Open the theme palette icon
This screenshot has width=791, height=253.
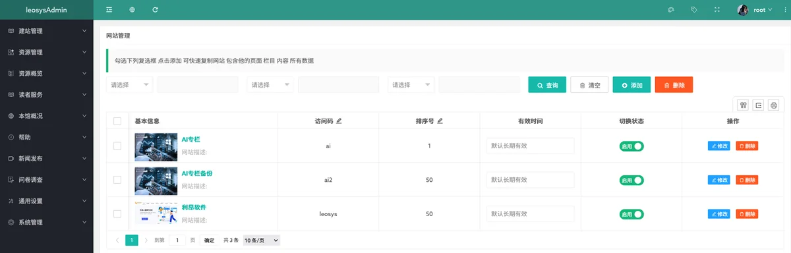(671, 10)
